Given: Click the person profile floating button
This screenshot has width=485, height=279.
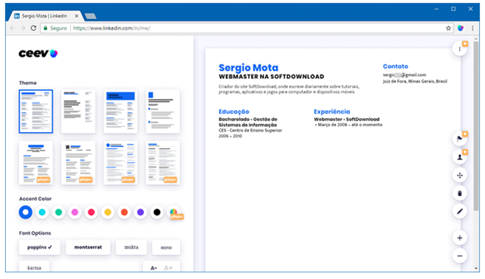Looking at the screenshot, I should pyautogui.click(x=460, y=156).
